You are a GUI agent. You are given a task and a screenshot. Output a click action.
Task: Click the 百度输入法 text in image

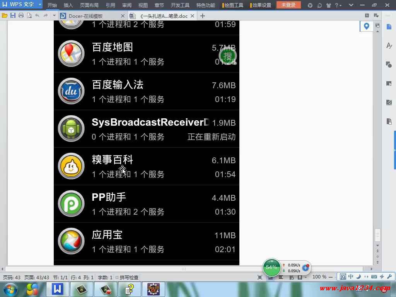point(118,85)
